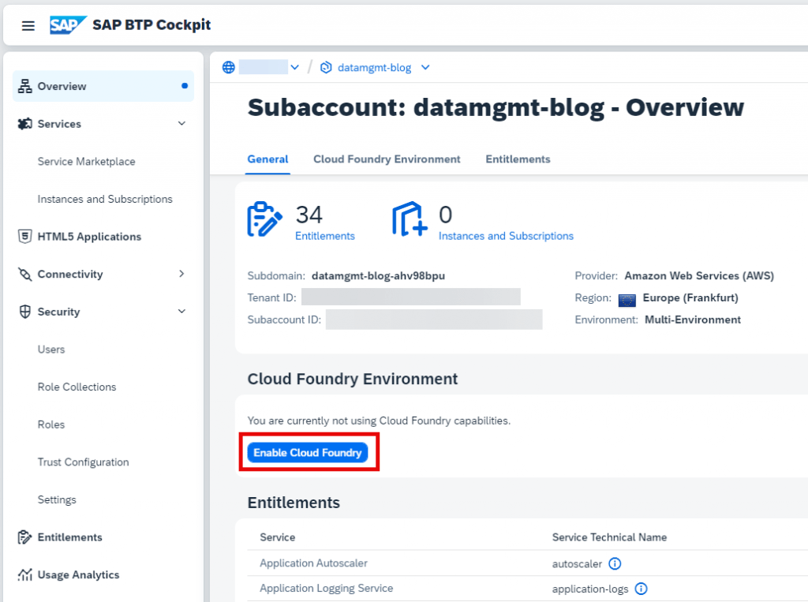Click the autoscaler technical name text
Image resolution: width=808 pixels, height=602 pixels.
(577, 564)
